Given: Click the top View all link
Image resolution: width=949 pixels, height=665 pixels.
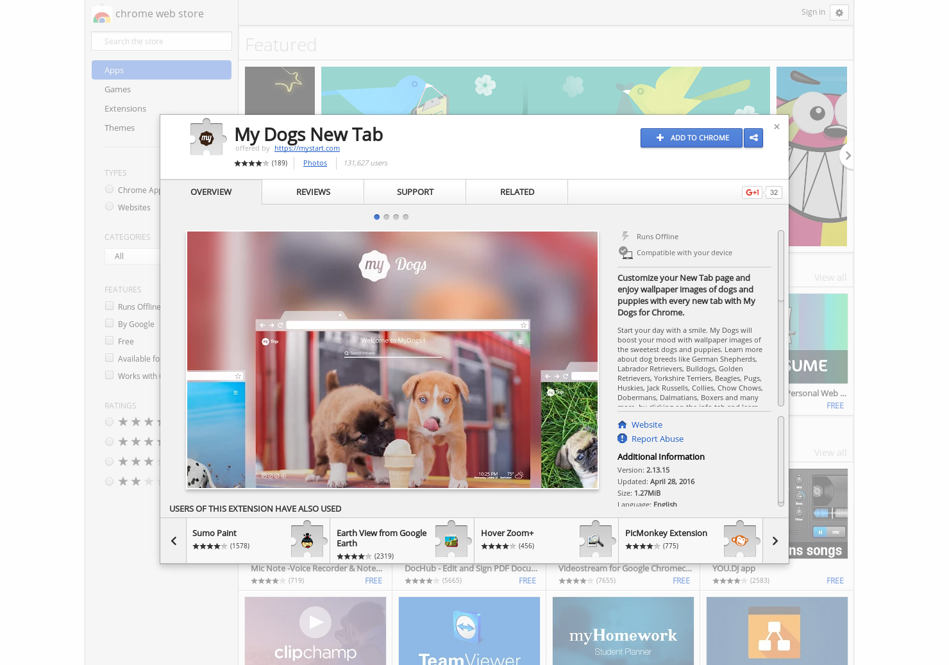Looking at the screenshot, I should coord(830,278).
